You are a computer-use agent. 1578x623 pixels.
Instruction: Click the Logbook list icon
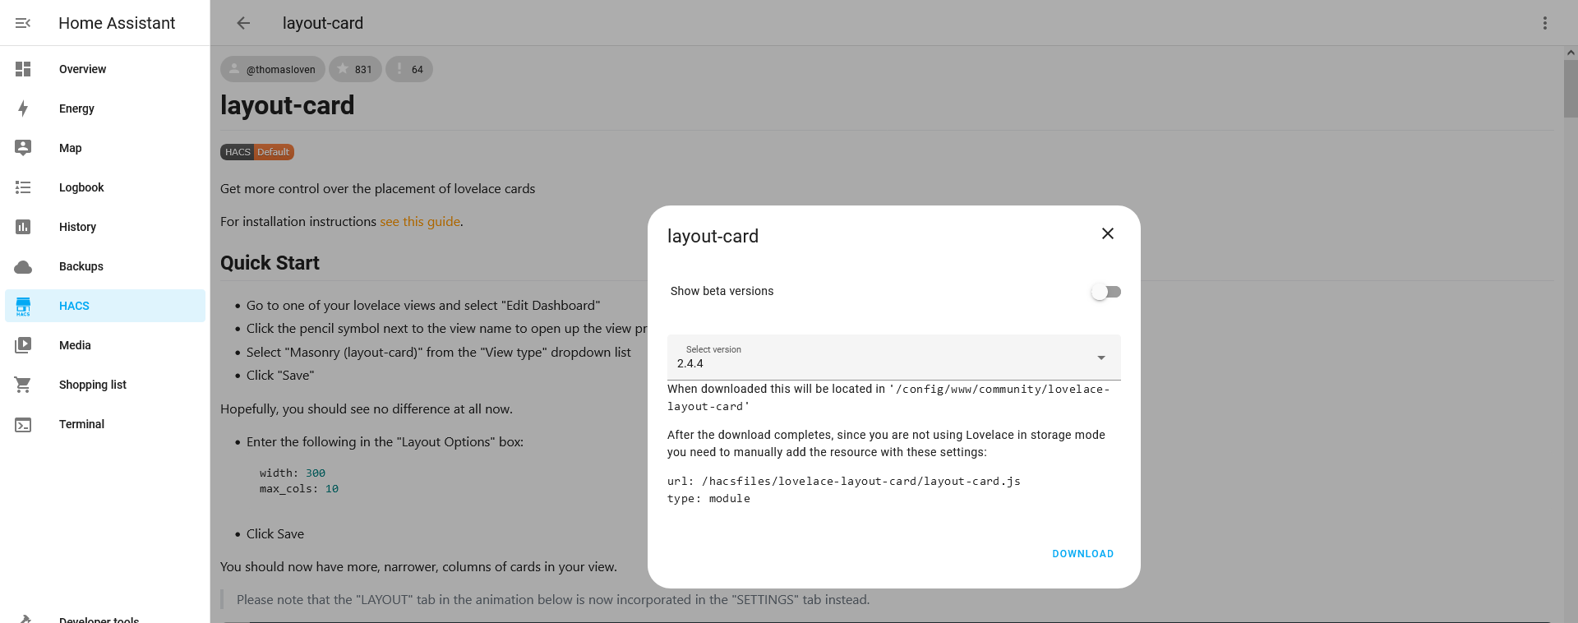(x=23, y=187)
